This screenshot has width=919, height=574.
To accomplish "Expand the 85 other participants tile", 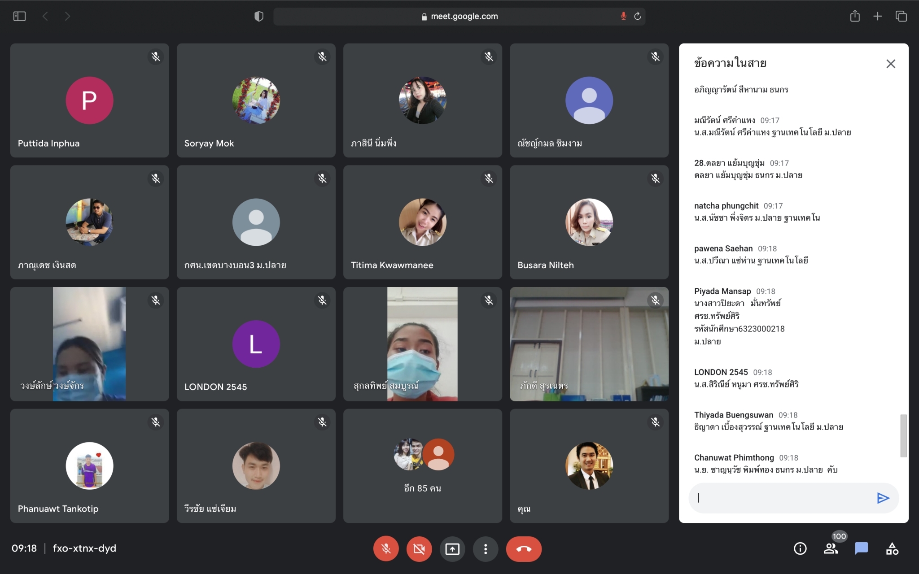I will click(422, 465).
